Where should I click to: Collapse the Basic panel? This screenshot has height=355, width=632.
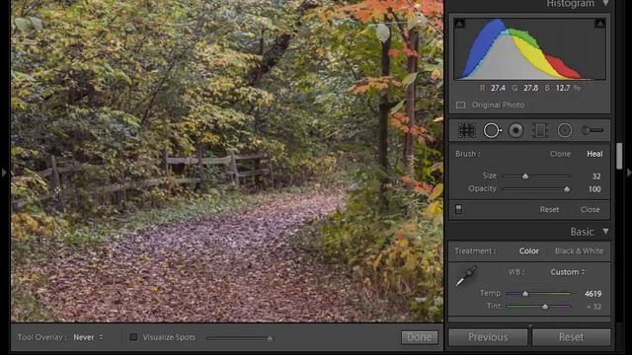(605, 232)
